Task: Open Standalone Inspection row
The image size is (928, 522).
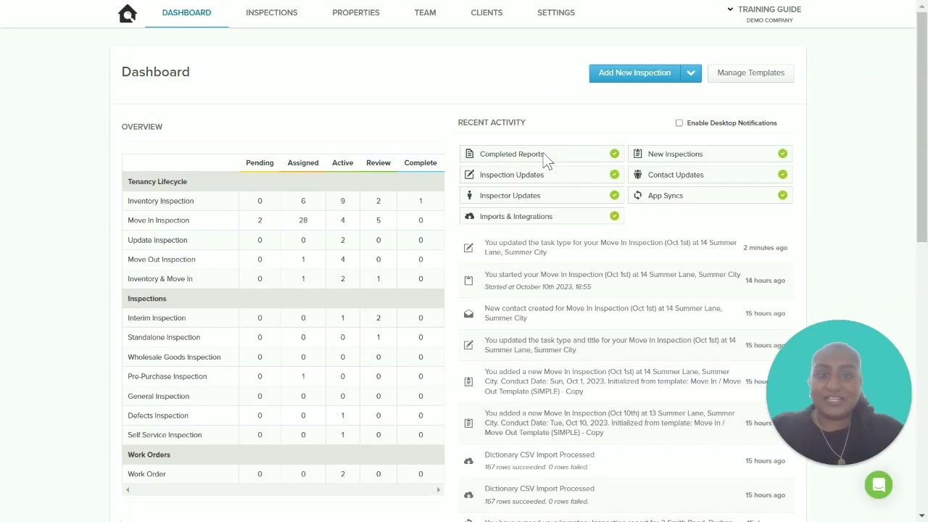Action: tap(164, 337)
